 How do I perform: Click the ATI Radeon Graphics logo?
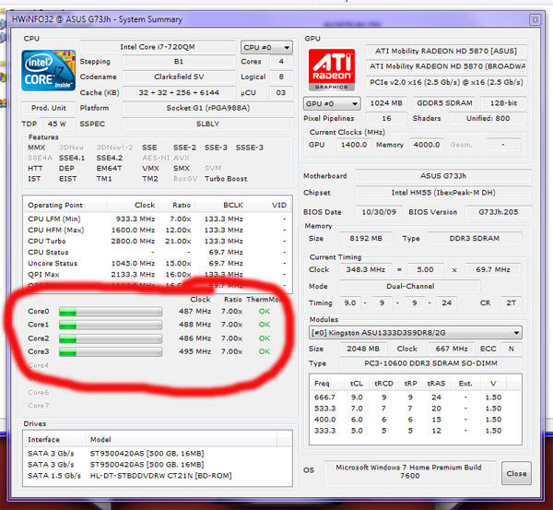[x=332, y=70]
